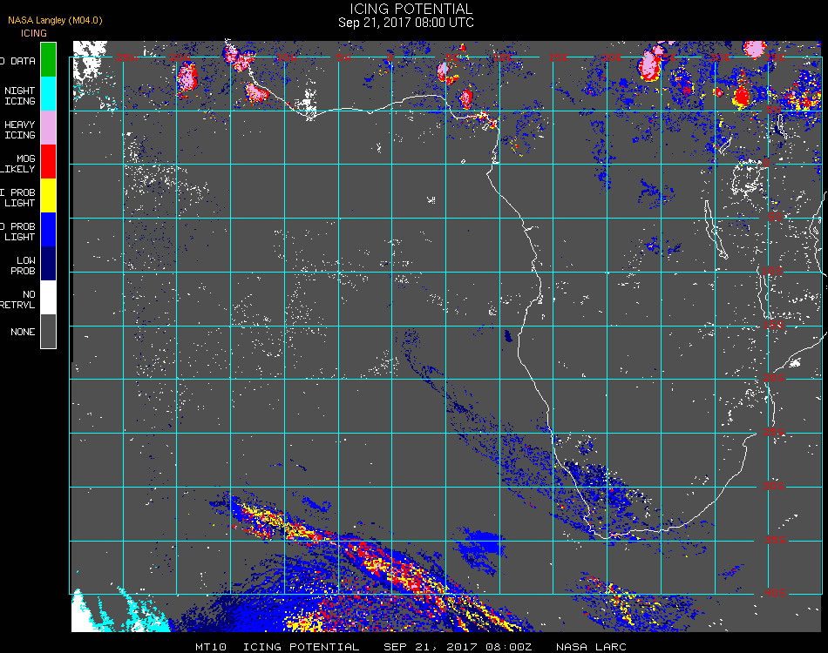
Task: Click the '25S' latitude label
Action: point(774,432)
